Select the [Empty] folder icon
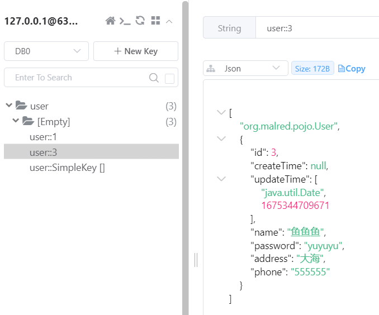379x315 pixels. click(28, 121)
